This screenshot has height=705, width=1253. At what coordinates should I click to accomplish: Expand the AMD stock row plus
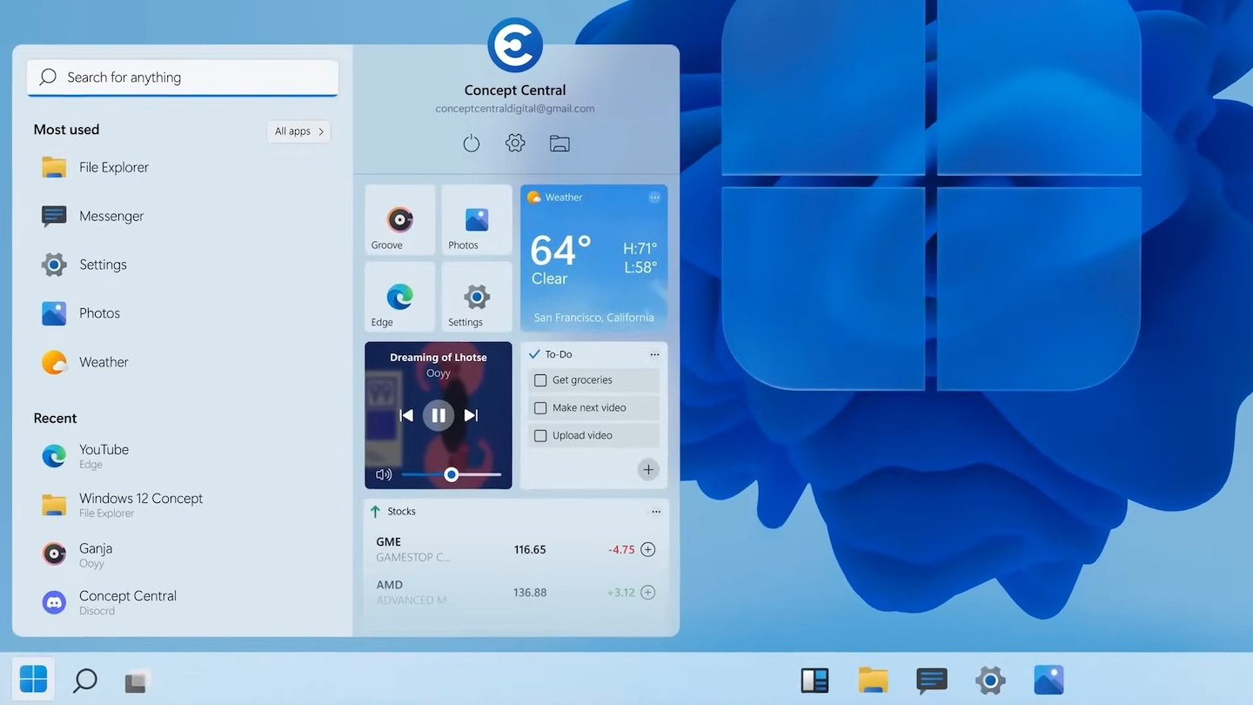648,593
